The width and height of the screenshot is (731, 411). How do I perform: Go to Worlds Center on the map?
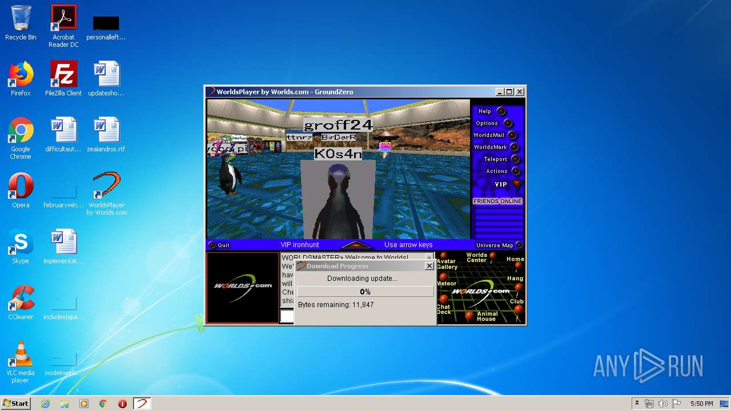(x=492, y=256)
